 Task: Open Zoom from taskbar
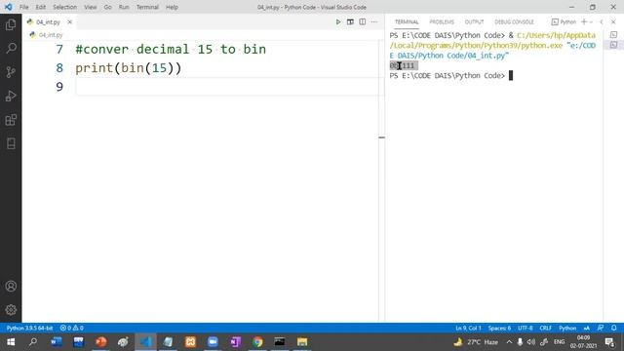[213, 342]
